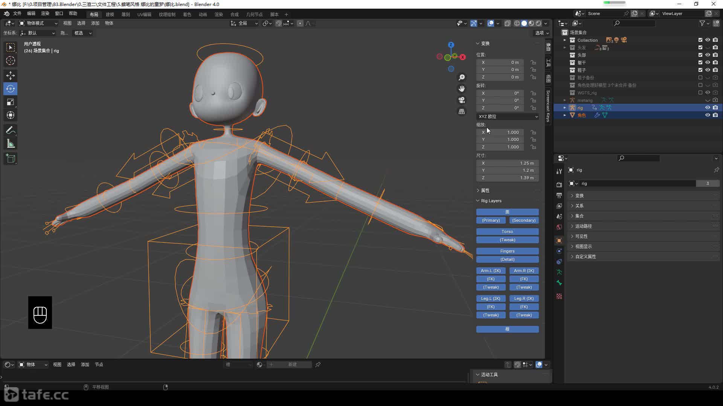Uncheck the Collection exclude checkbox

click(x=700, y=40)
